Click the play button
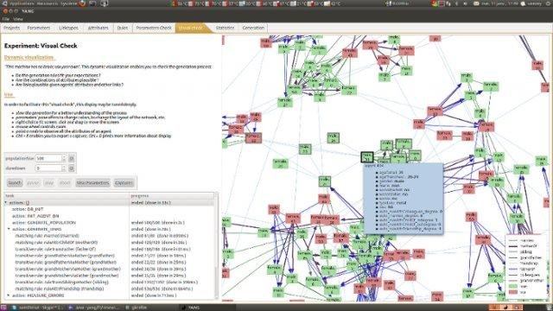This screenshot has width=553, height=311. pos(49,182)
